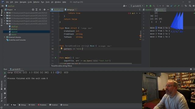The height and width of the screenshot is (109, 195).
Task: Click next highlighted error down arrow
Action: click(140, 13)
